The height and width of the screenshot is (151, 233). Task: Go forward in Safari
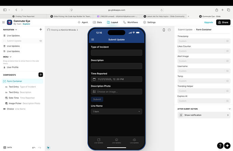[22, 10]
